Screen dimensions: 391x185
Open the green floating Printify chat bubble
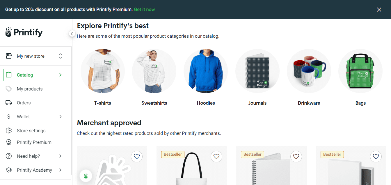pyautogui.click(x=86, y=176)
